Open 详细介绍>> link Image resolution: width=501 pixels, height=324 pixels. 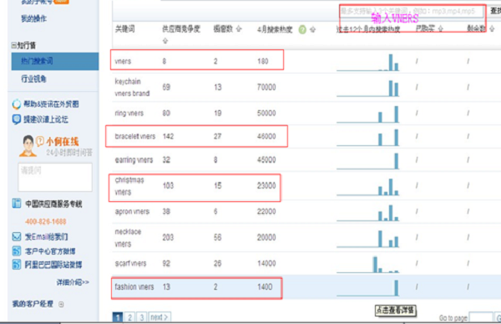coord(73,282)
